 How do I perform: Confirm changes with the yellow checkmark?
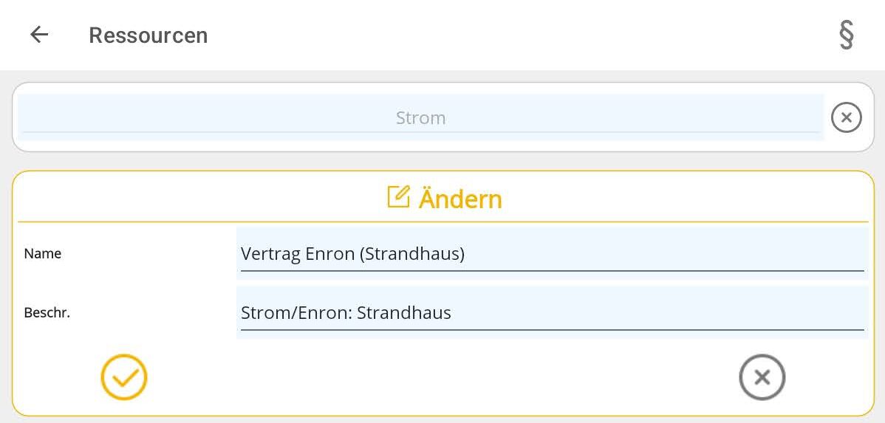(124, 377)
